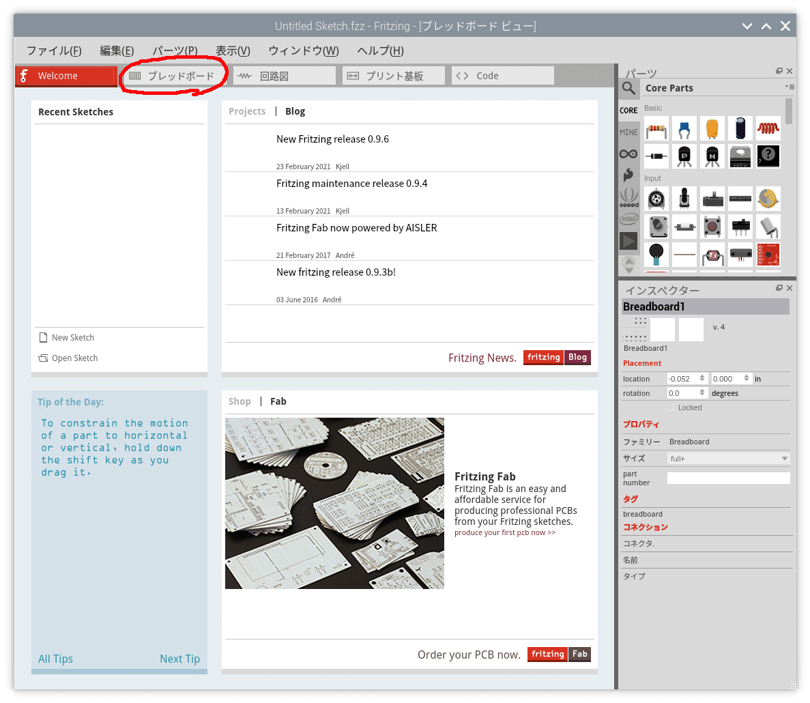Open the Core Parts bin options menu
810x703 pixels.
(790, 87)
